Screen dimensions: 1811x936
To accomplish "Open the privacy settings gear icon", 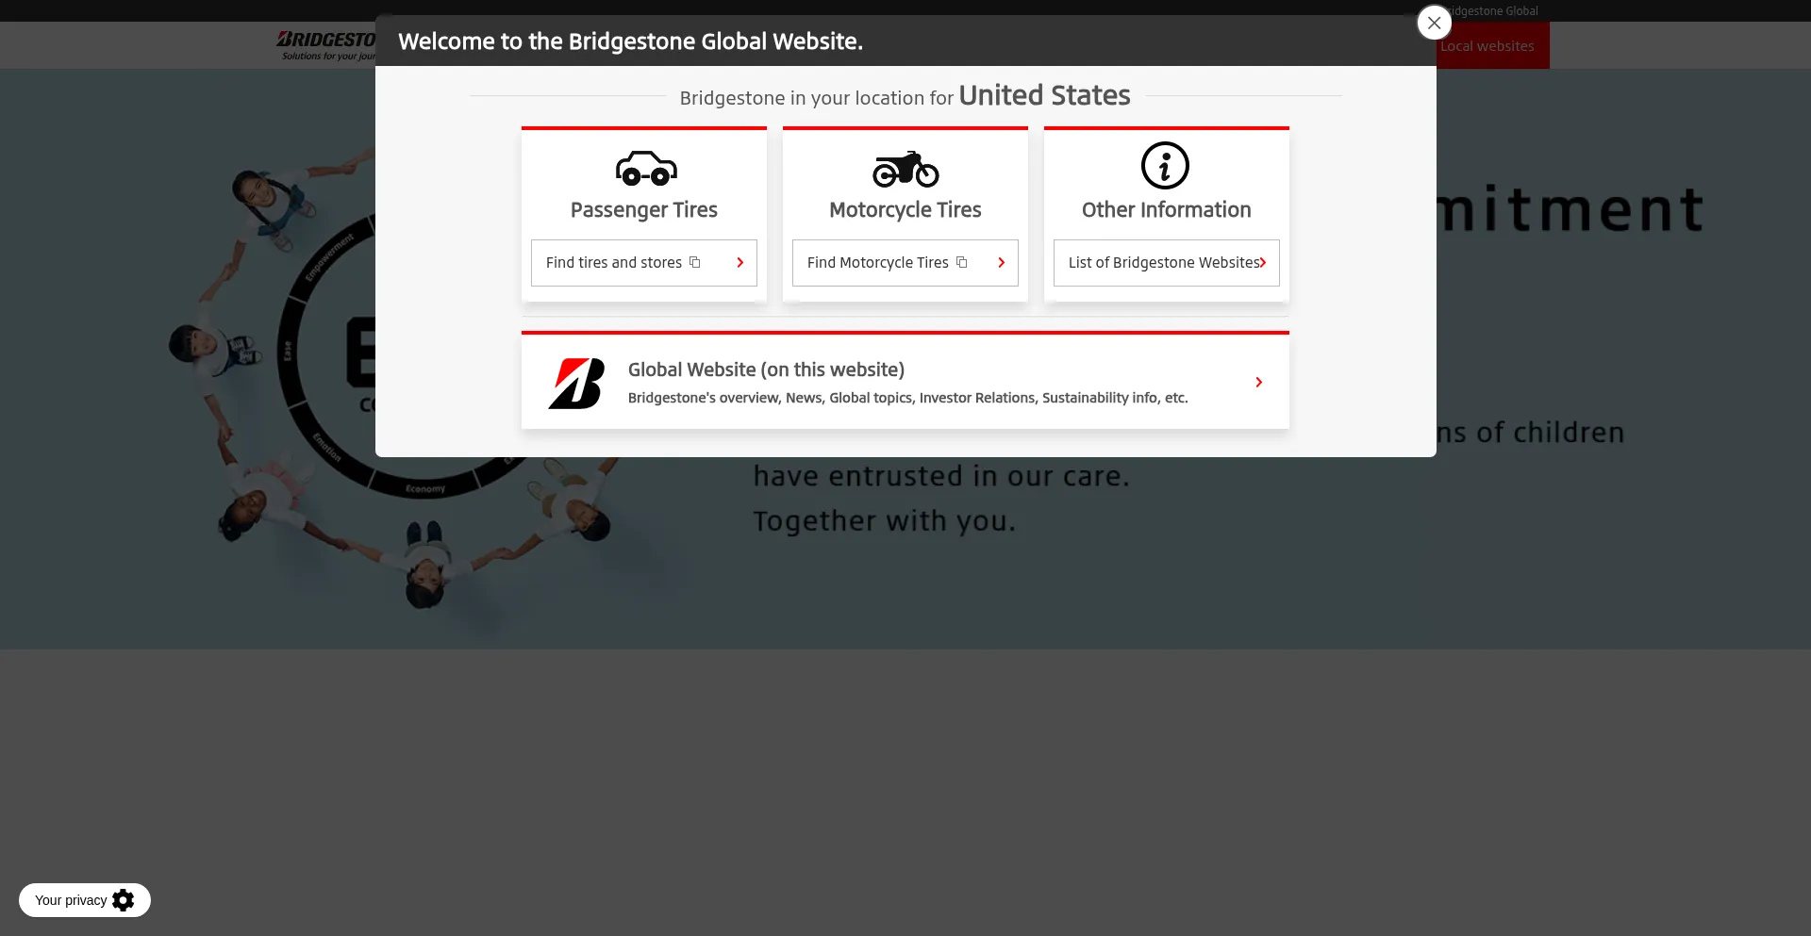I will (x=124, y=900).
